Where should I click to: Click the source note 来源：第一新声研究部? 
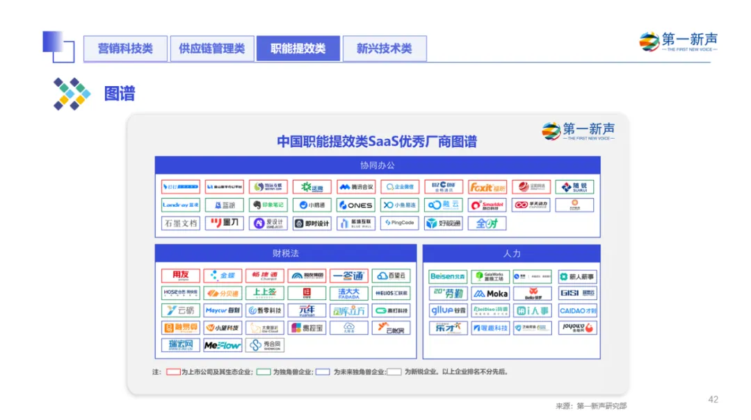(591, 405)
